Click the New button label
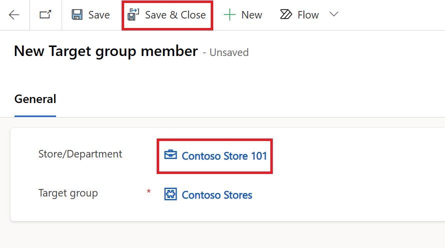The image size is (445, 248). pos(252,15)
